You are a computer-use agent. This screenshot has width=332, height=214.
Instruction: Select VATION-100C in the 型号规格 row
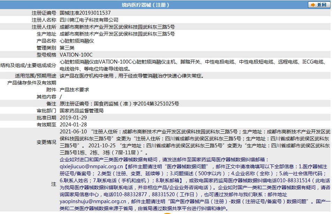[76, 55]
